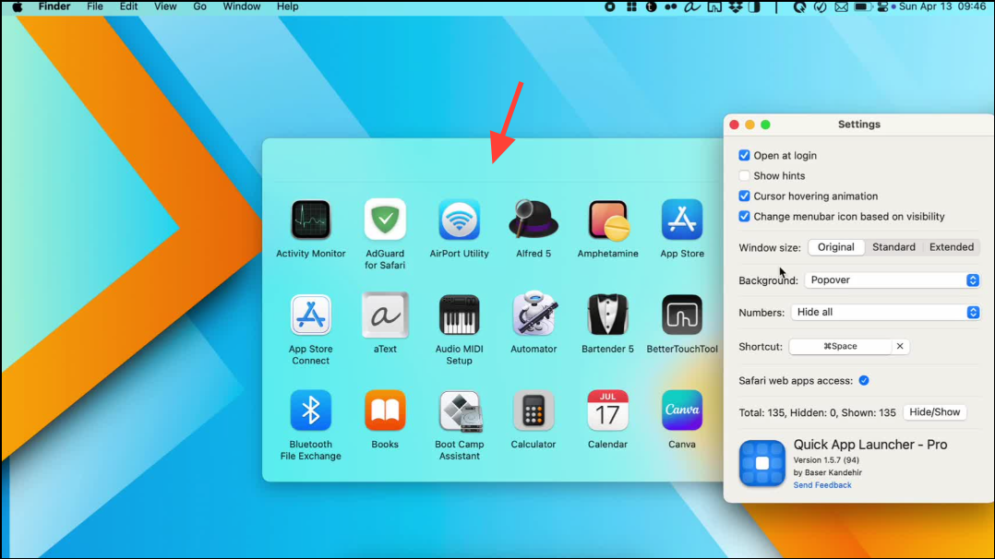This screenshot has width=995, height=559.
Task: Click the Settings window title
Action: coord(859,125)
